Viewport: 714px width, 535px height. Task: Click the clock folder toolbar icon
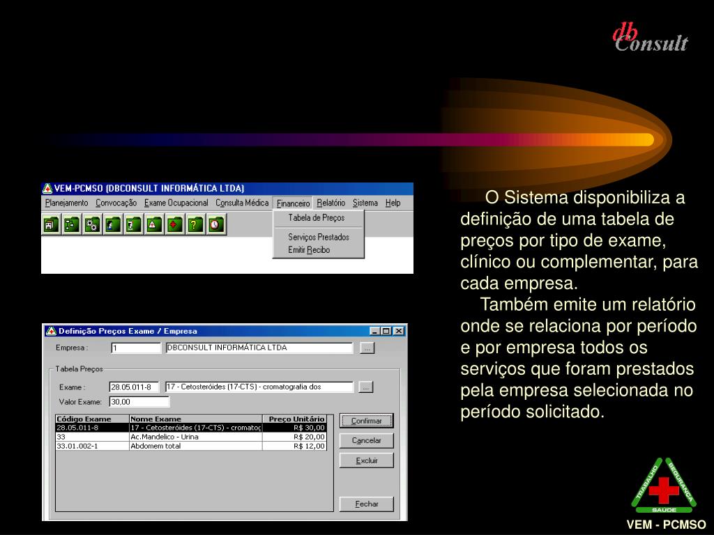tap(216, 224)
